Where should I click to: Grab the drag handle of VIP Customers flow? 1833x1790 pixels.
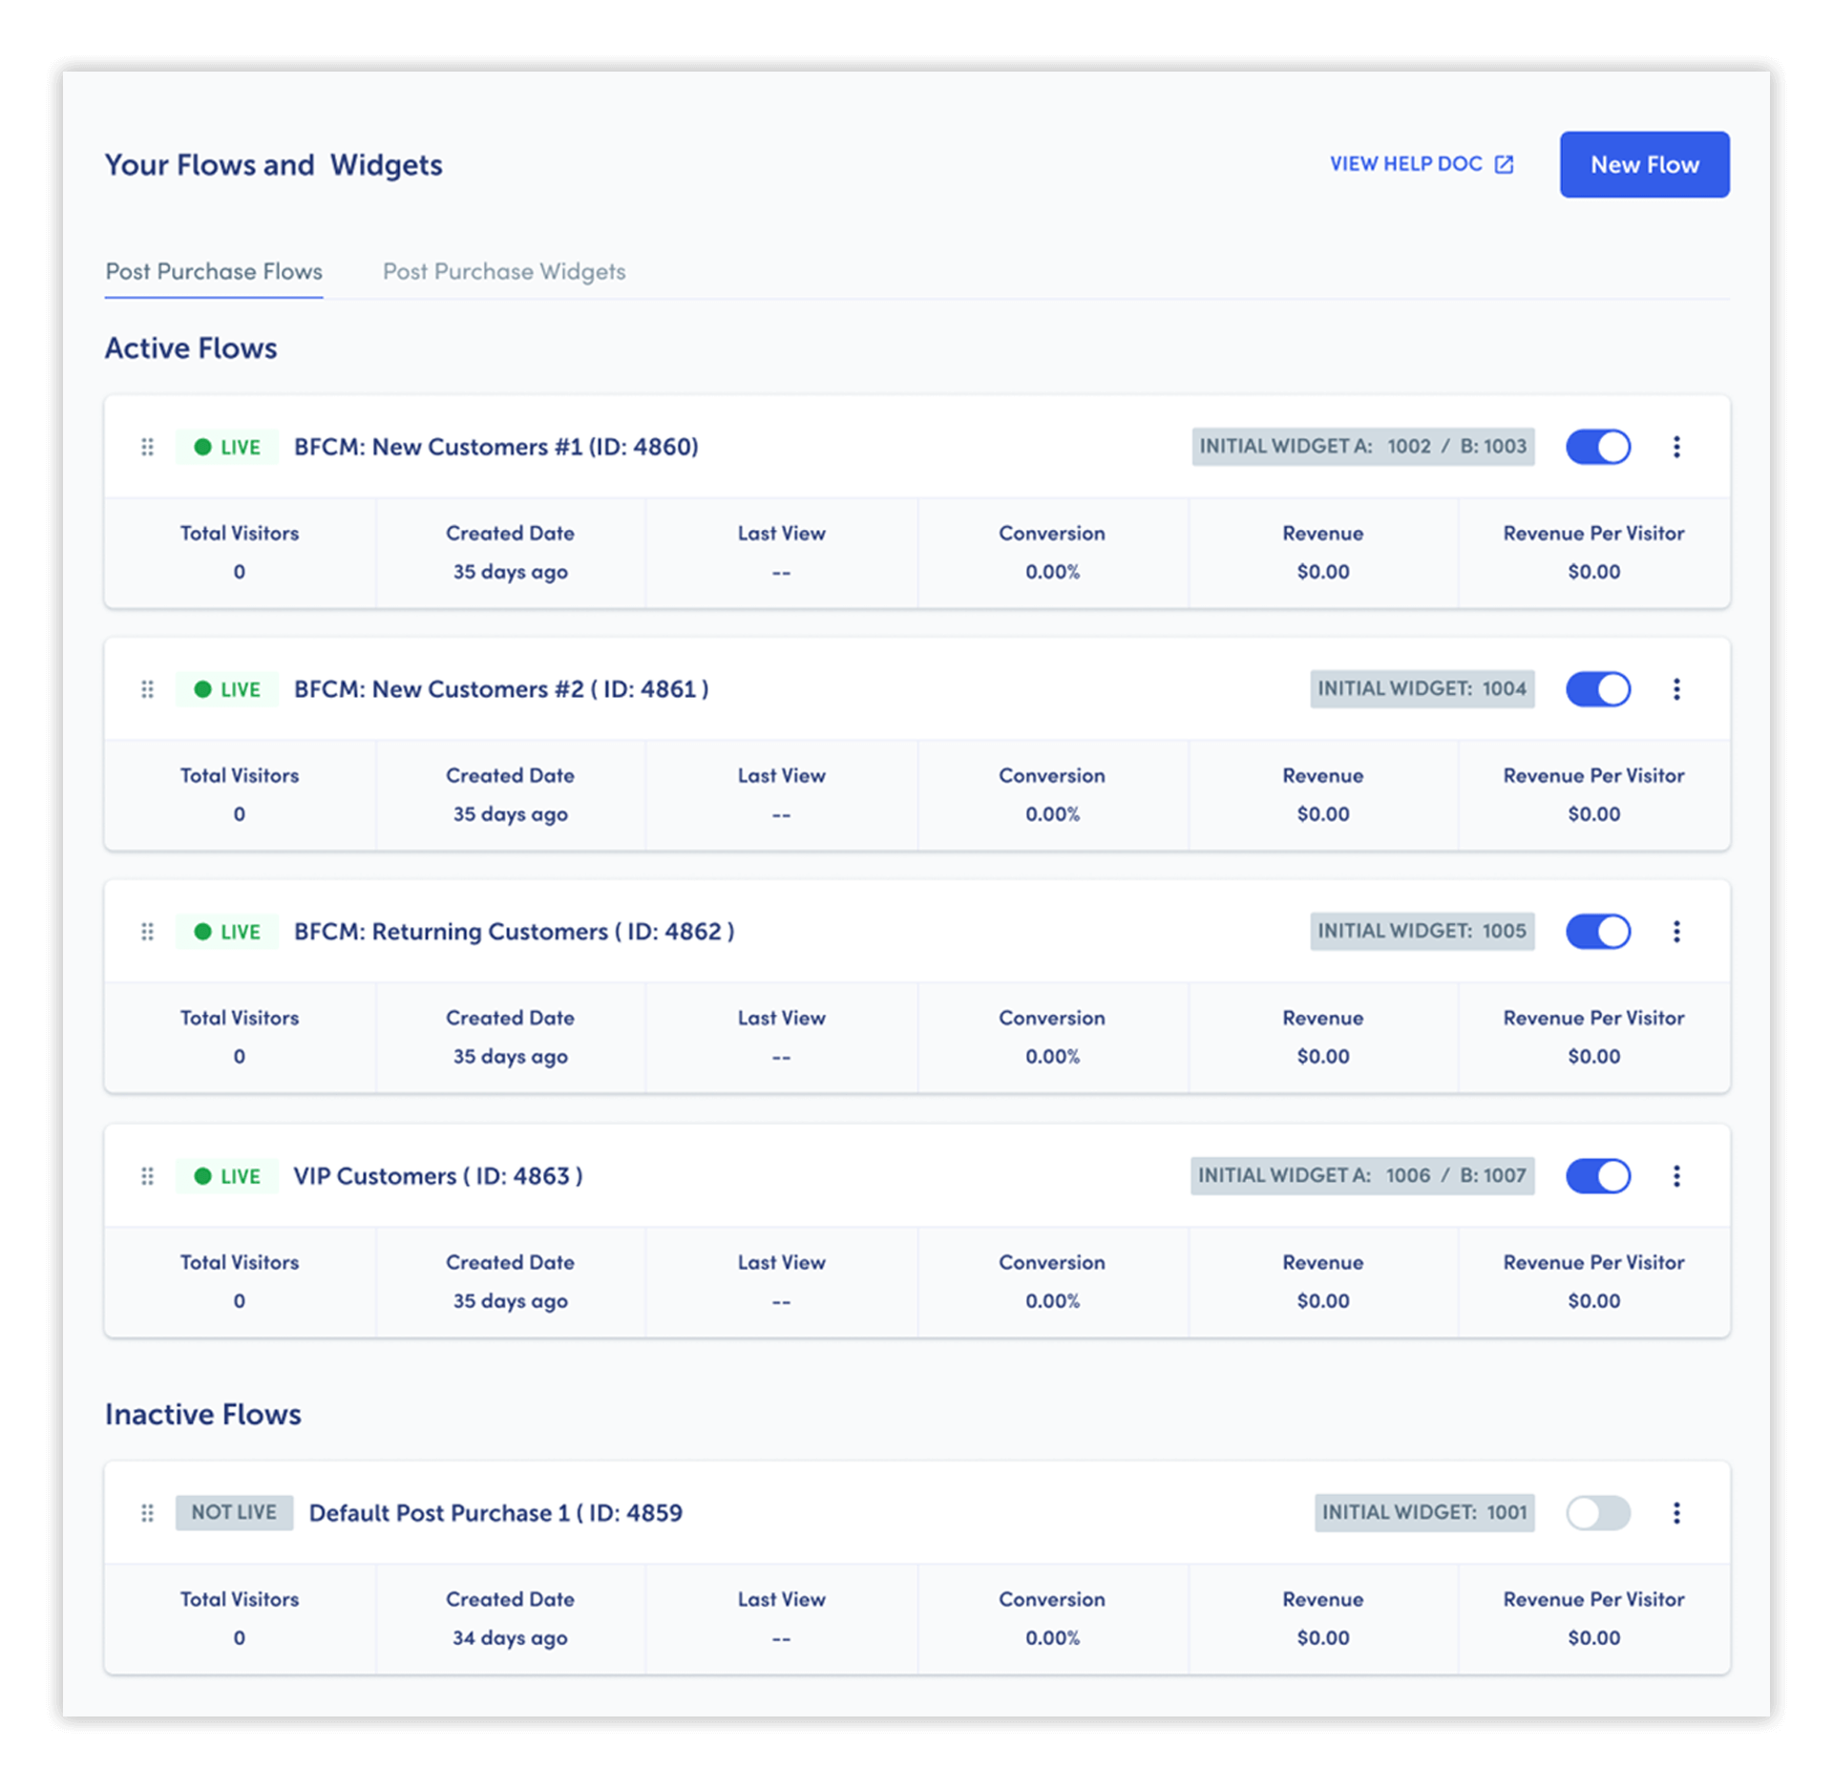[147, 1176]
